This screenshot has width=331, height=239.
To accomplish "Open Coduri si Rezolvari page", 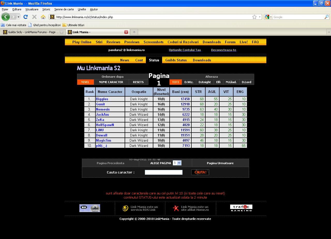I will [x=183, y=42].
